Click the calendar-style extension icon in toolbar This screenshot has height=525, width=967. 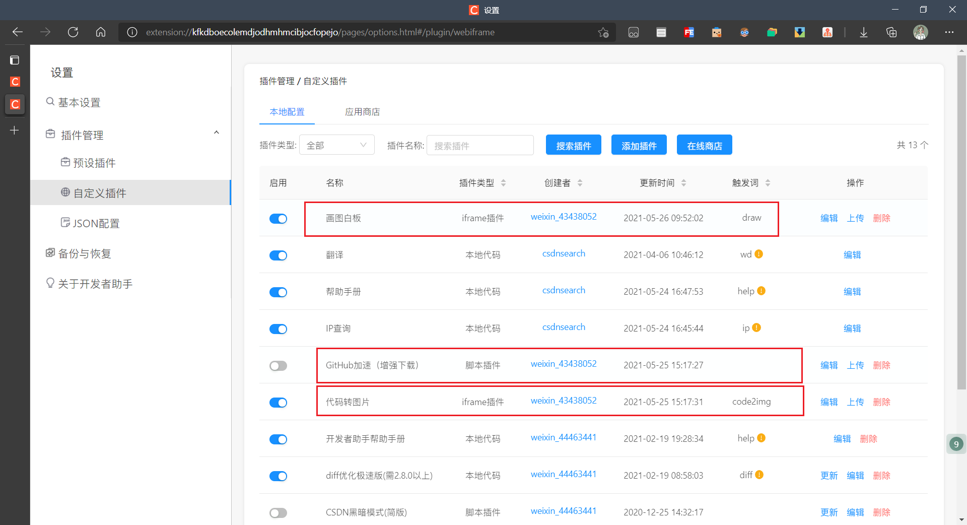click(661, 32)
